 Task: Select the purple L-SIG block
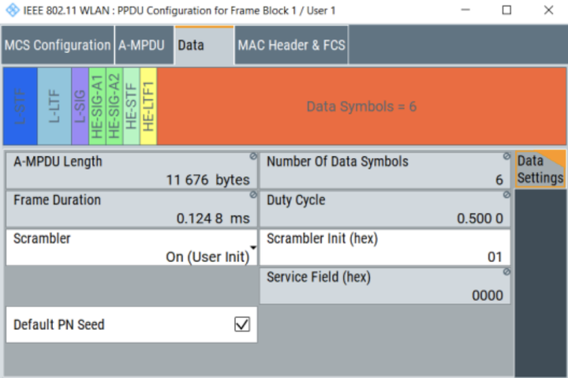pos(80,107)
